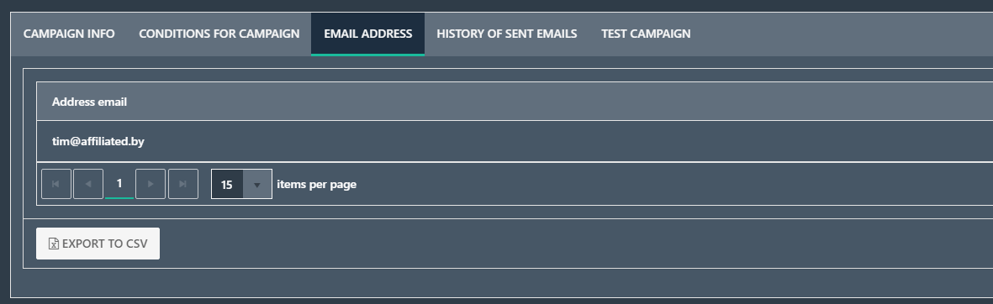Screen dimensions: 993x304
Task: Select the tim@affiliated.by row
Action: click(515, 141)
